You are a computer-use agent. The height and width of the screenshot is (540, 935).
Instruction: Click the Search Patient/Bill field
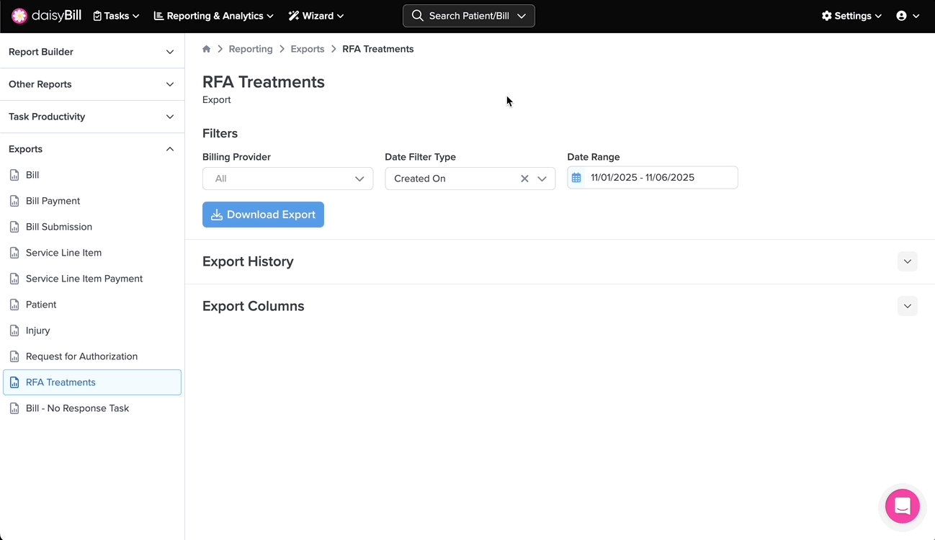click(468, 16)
